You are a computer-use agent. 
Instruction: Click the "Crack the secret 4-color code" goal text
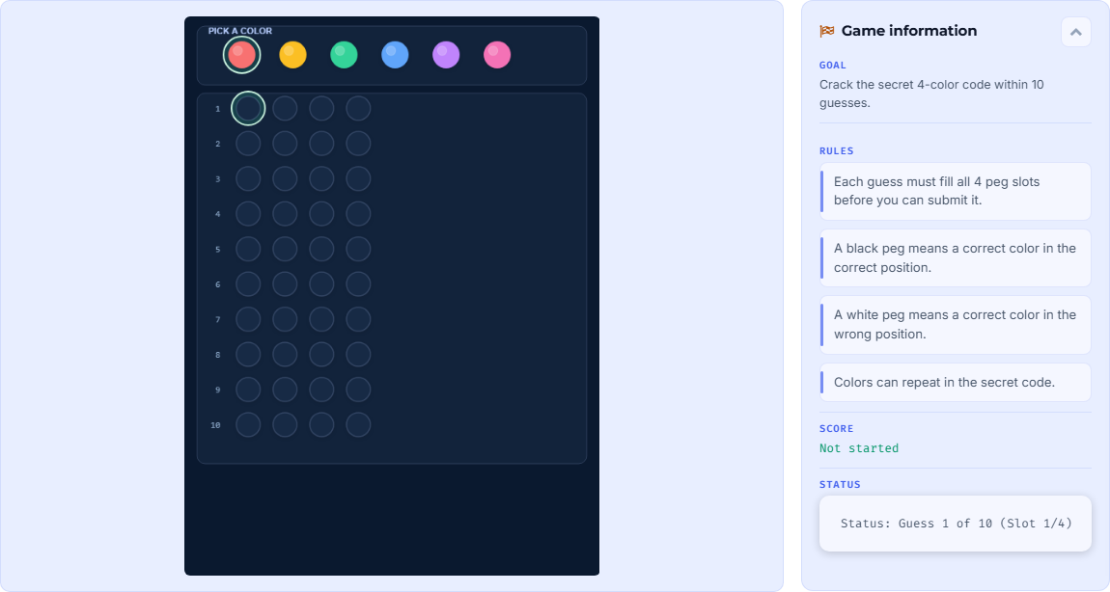point(931,94)
